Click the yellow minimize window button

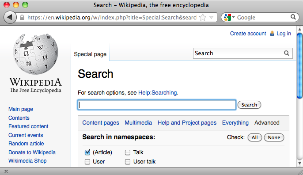(16, 5)
